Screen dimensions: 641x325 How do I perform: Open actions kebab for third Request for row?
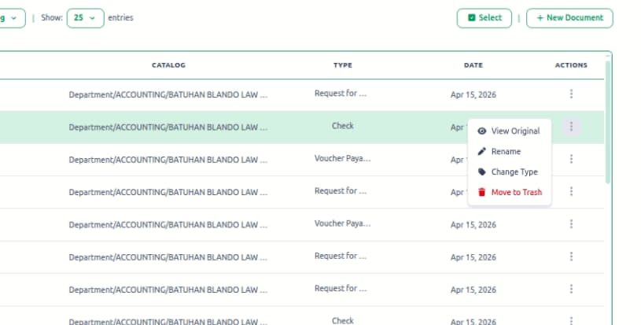click(x=571, y=257)
